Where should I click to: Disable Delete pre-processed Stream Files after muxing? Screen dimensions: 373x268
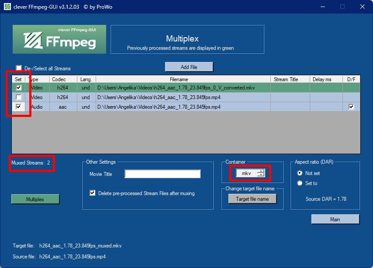point(92,193)
